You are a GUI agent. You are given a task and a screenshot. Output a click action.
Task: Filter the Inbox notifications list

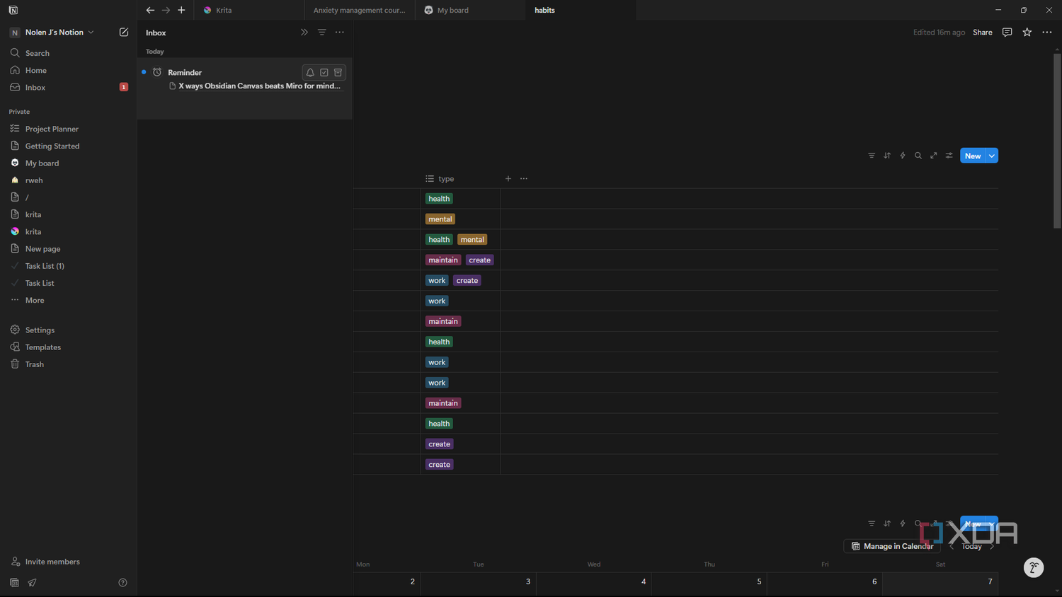[x=322, y=33]
